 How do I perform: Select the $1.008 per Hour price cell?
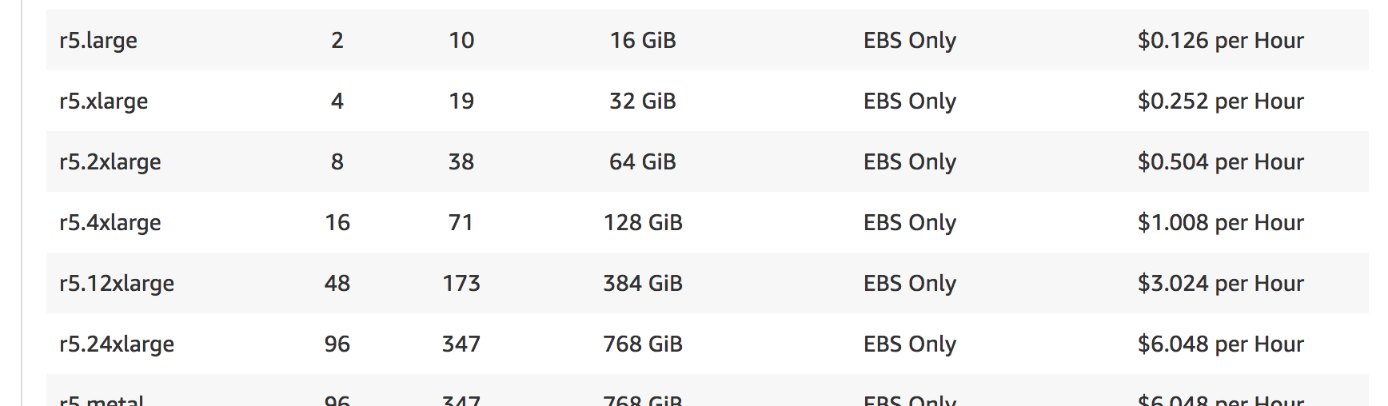pos(1221,222)
